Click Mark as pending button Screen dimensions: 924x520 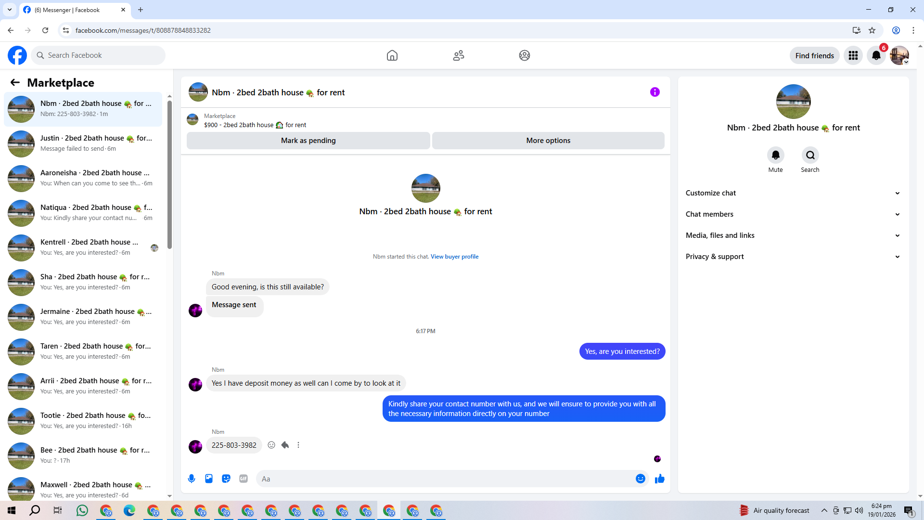(x=308, y=141)
